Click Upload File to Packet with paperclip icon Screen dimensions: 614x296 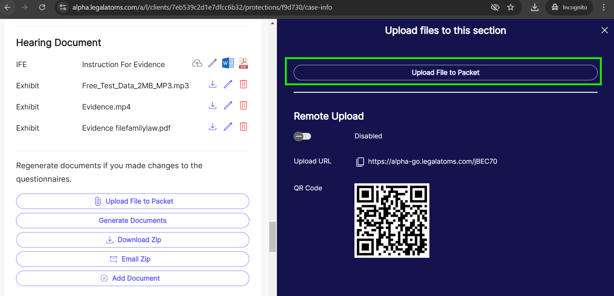(133, 201)
